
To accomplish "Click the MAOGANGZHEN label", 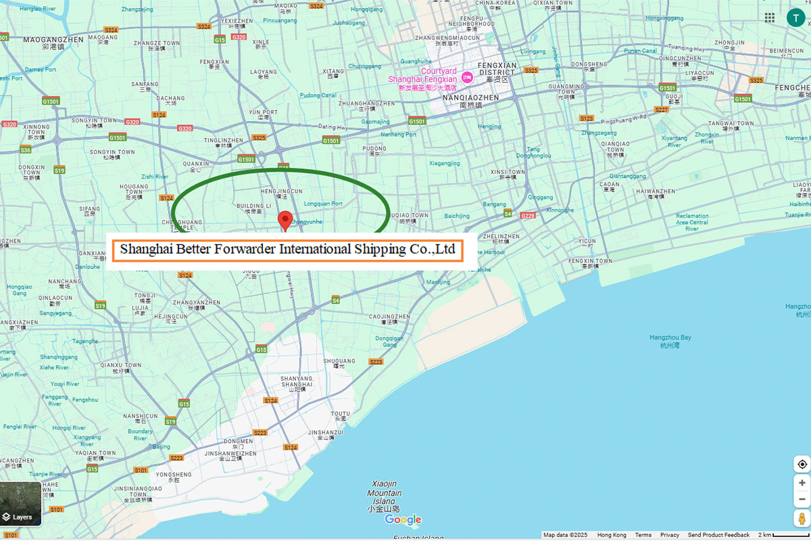I will point(53,43).
